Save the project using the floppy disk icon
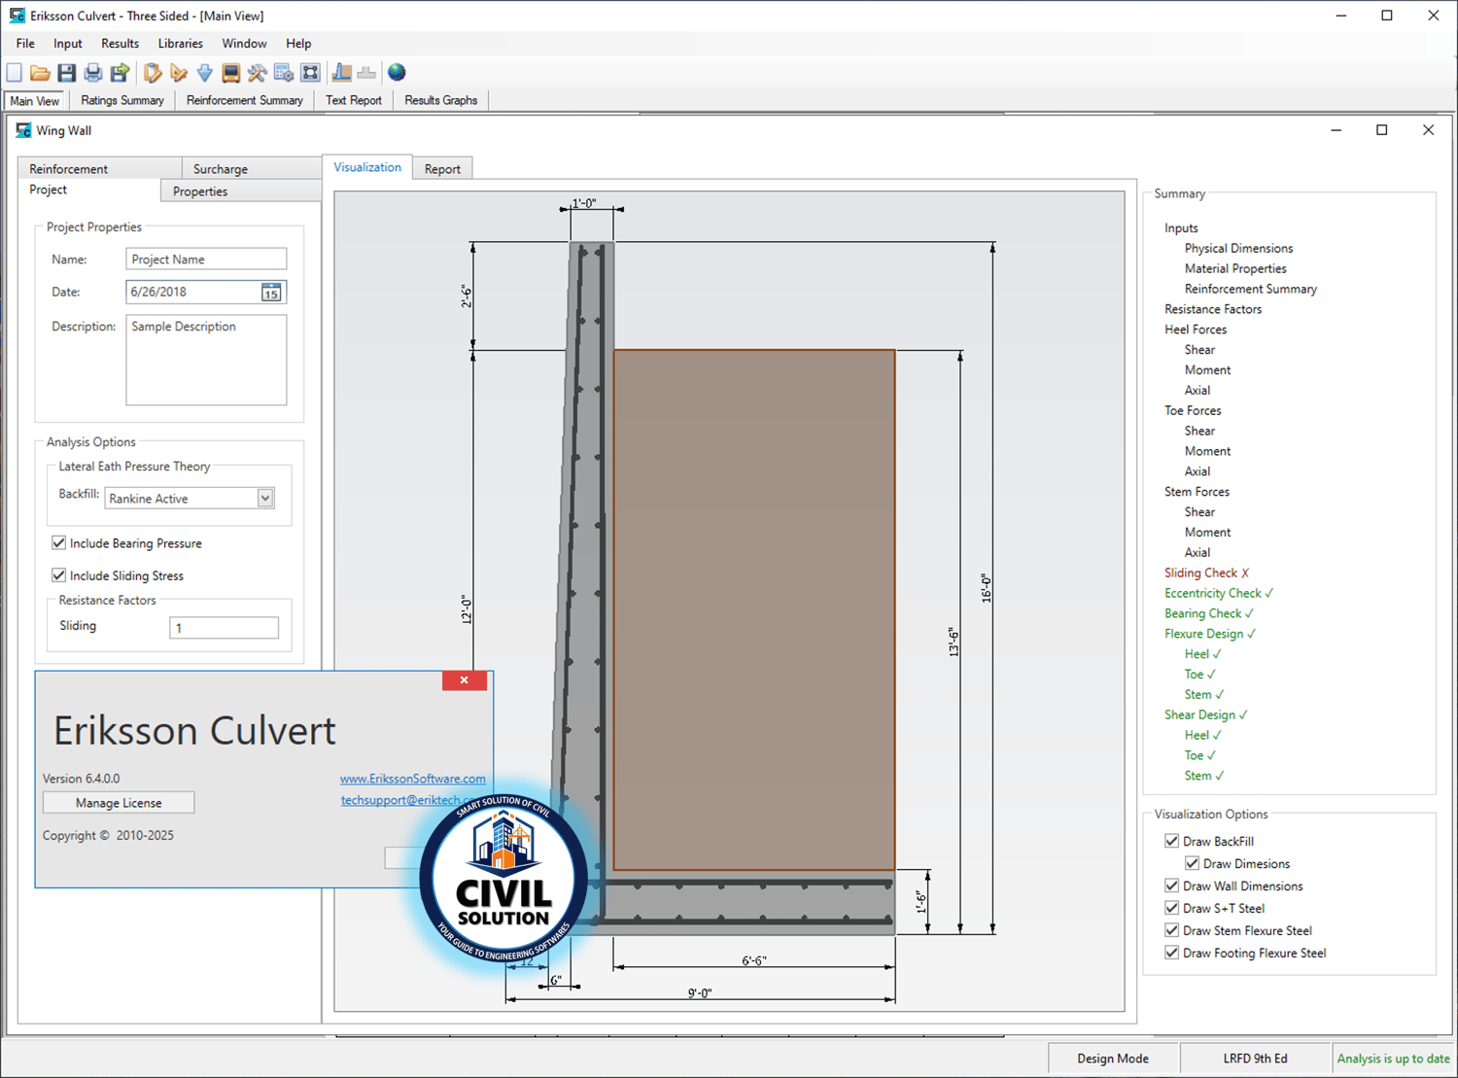This screenshot has width=1458, height=1078. coord(66,73)
